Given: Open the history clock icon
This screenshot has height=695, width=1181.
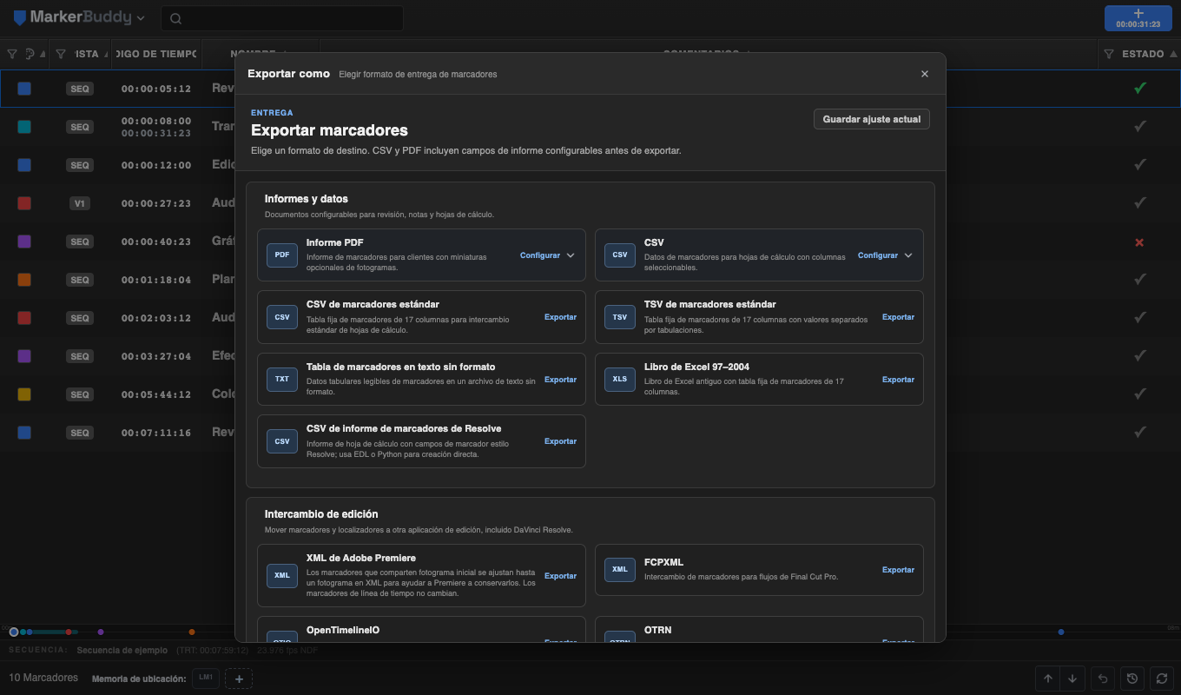Looking at the screenshot, I should 1132,678.
